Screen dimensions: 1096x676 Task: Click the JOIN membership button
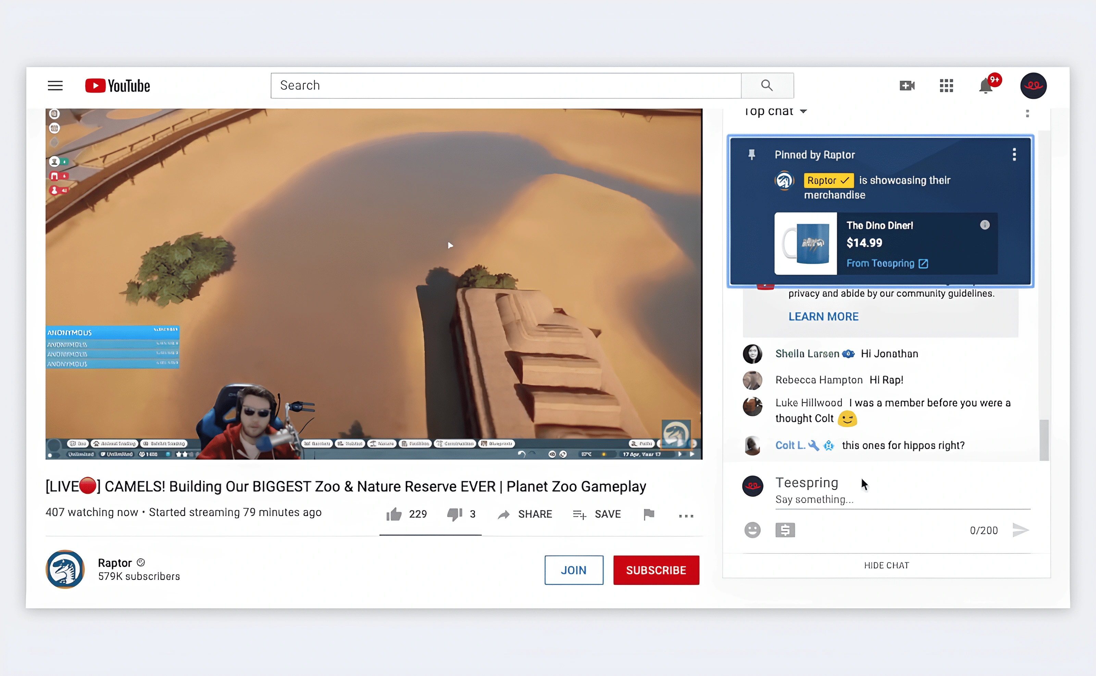click(574, 570)
